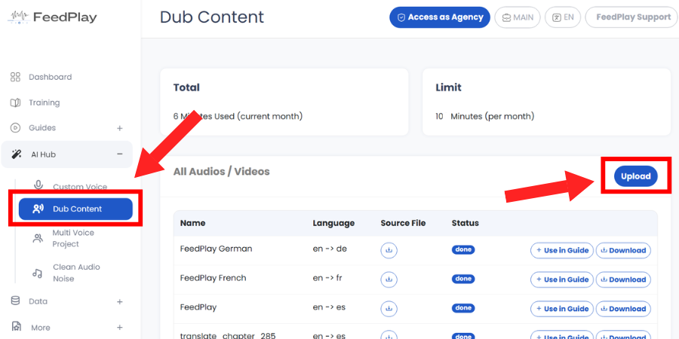This screenshot has width=679, height=339.
Task: Click the Status column header
Action: [x=465, y=223]
